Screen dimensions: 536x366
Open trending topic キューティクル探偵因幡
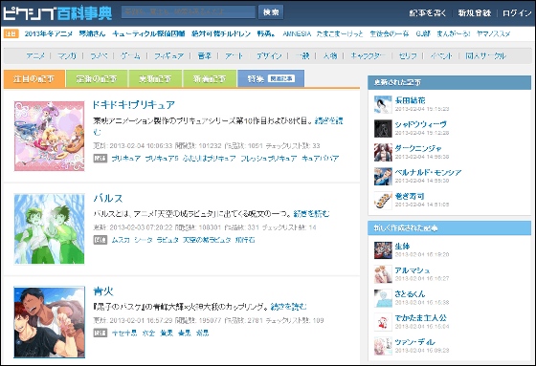coord(148,33)
